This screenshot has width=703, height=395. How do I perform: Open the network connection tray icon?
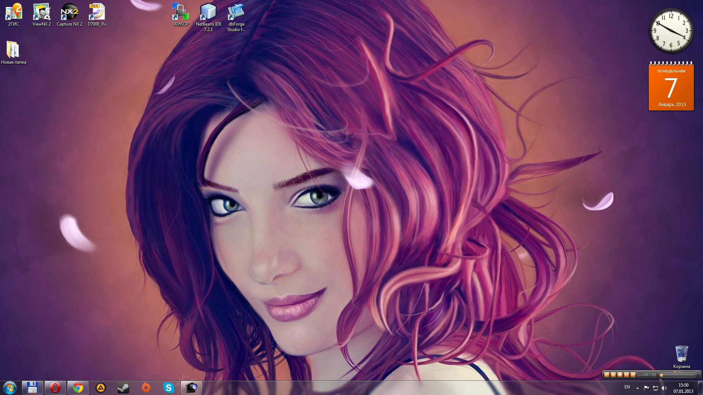[655, 388]
